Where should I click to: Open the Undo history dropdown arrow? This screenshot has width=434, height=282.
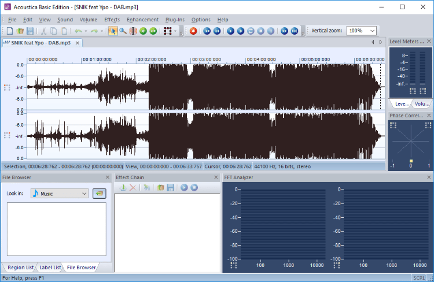[x=86, y=31]
